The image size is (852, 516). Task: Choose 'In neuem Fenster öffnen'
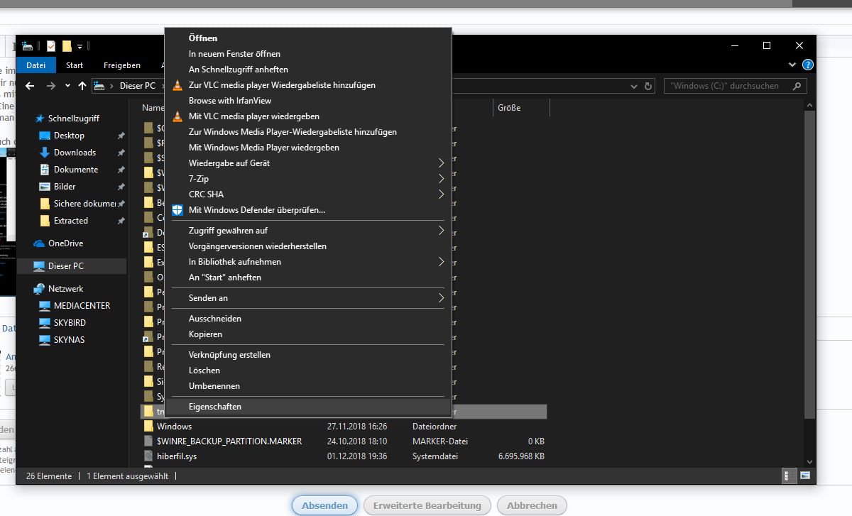(x=307, y=54)
